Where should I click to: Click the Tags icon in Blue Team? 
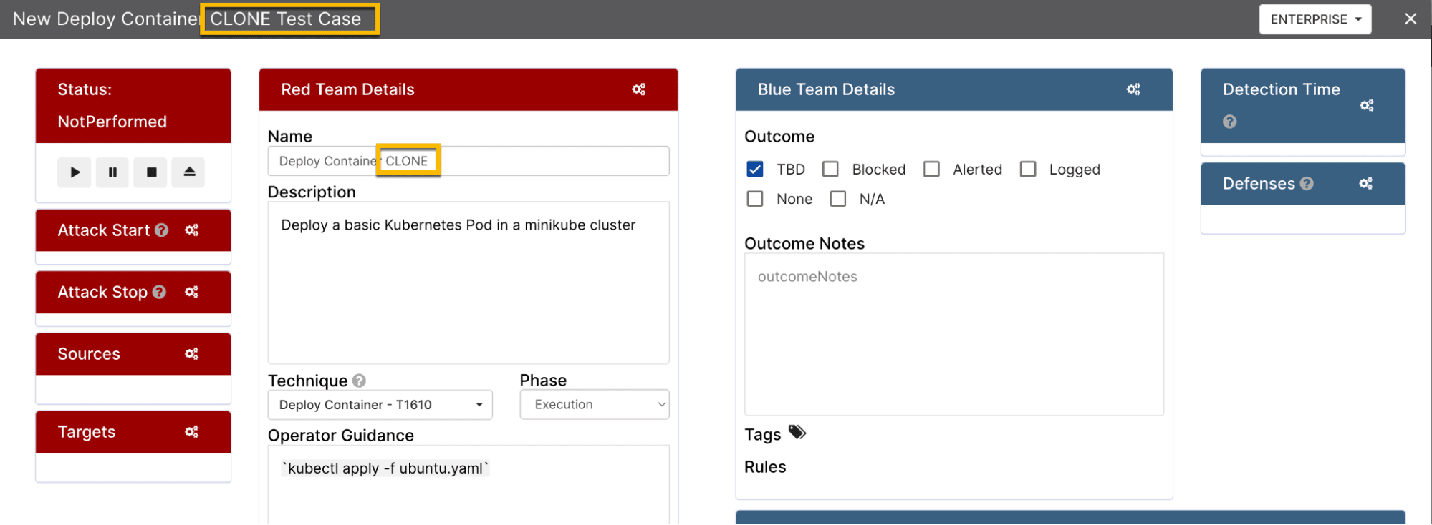pyautogui.click(x=797, y=433)
